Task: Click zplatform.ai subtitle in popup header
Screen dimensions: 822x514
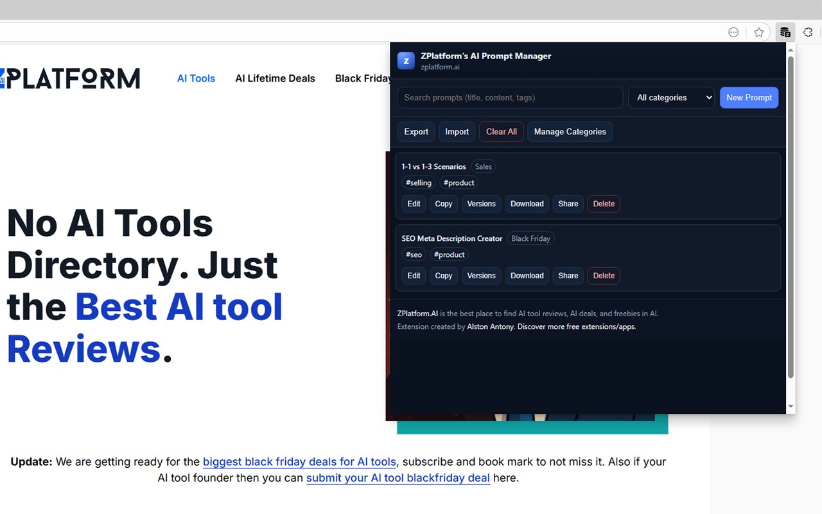Action: tap(440, 67)
